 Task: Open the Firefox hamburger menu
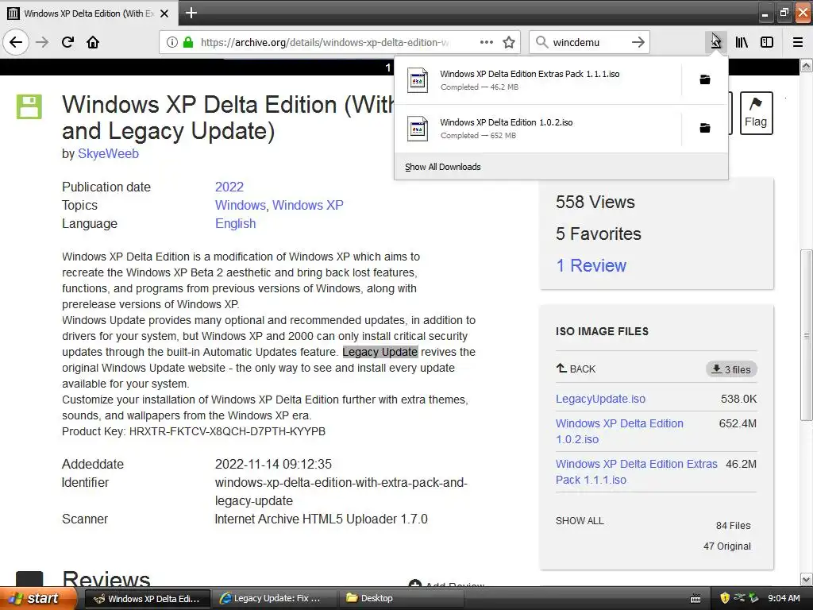(798, 42)
